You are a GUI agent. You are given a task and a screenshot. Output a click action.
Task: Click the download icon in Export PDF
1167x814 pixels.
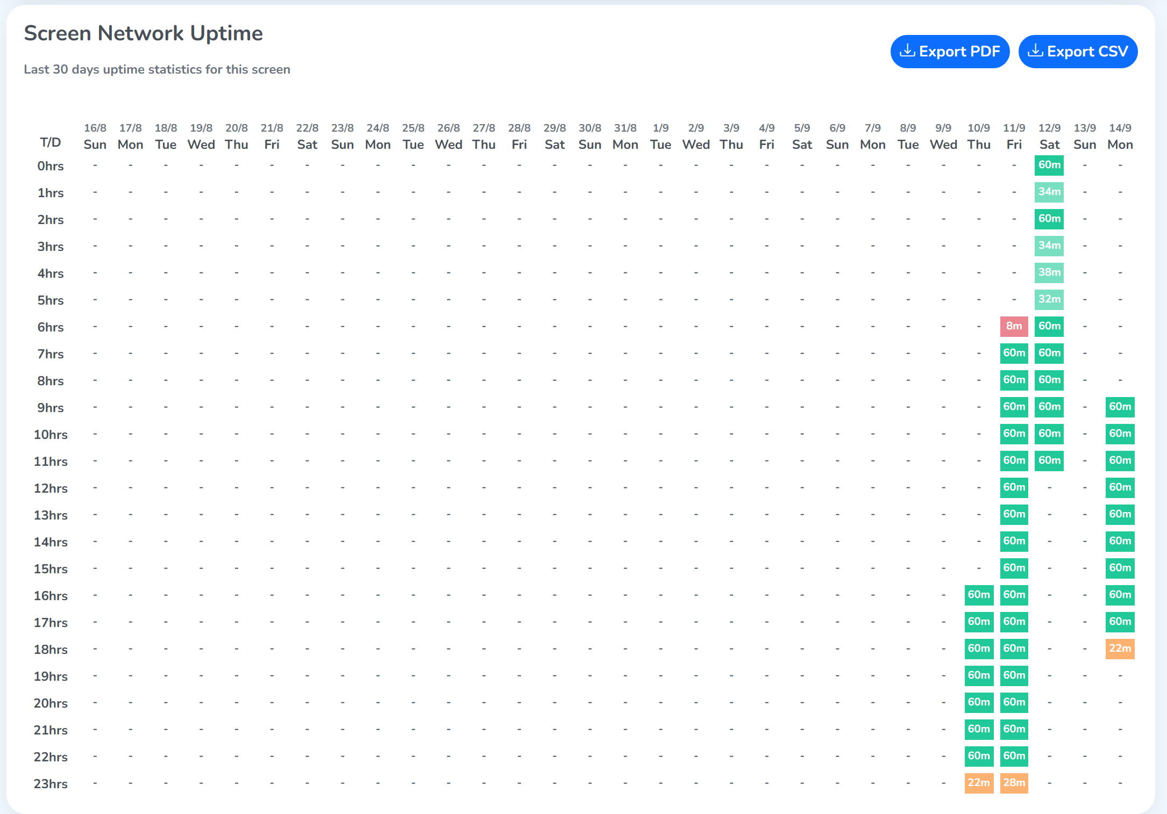point(908,51)
